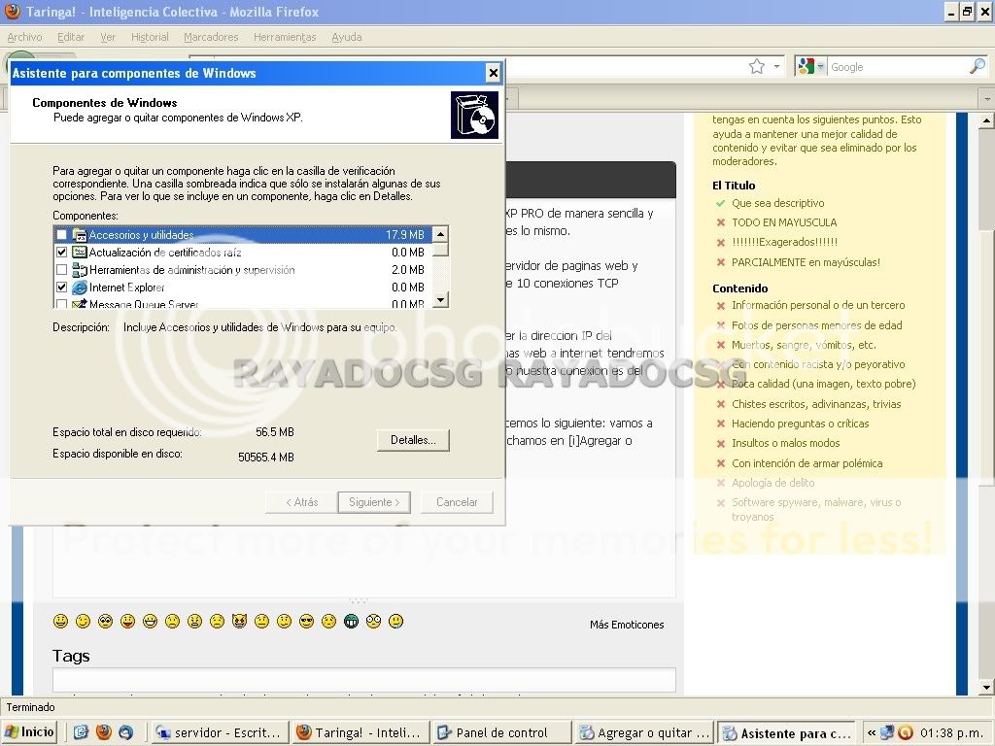
Task: Click the magnifier search icon
Action: 978,66
